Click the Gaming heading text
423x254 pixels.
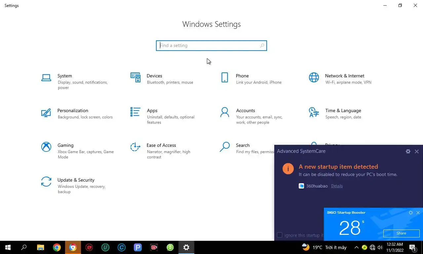[x=65, y=145]
